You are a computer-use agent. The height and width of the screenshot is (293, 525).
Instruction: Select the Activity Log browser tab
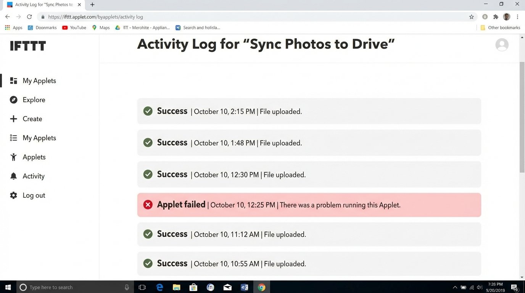tap(42, 5)
